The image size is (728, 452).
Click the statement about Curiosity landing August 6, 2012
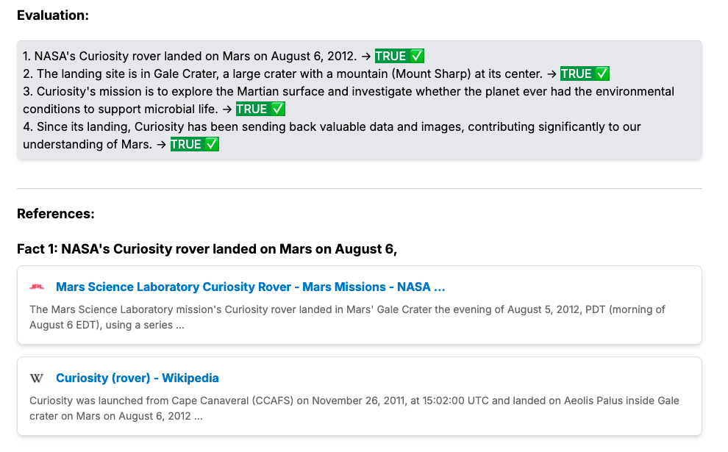(191, 56)
